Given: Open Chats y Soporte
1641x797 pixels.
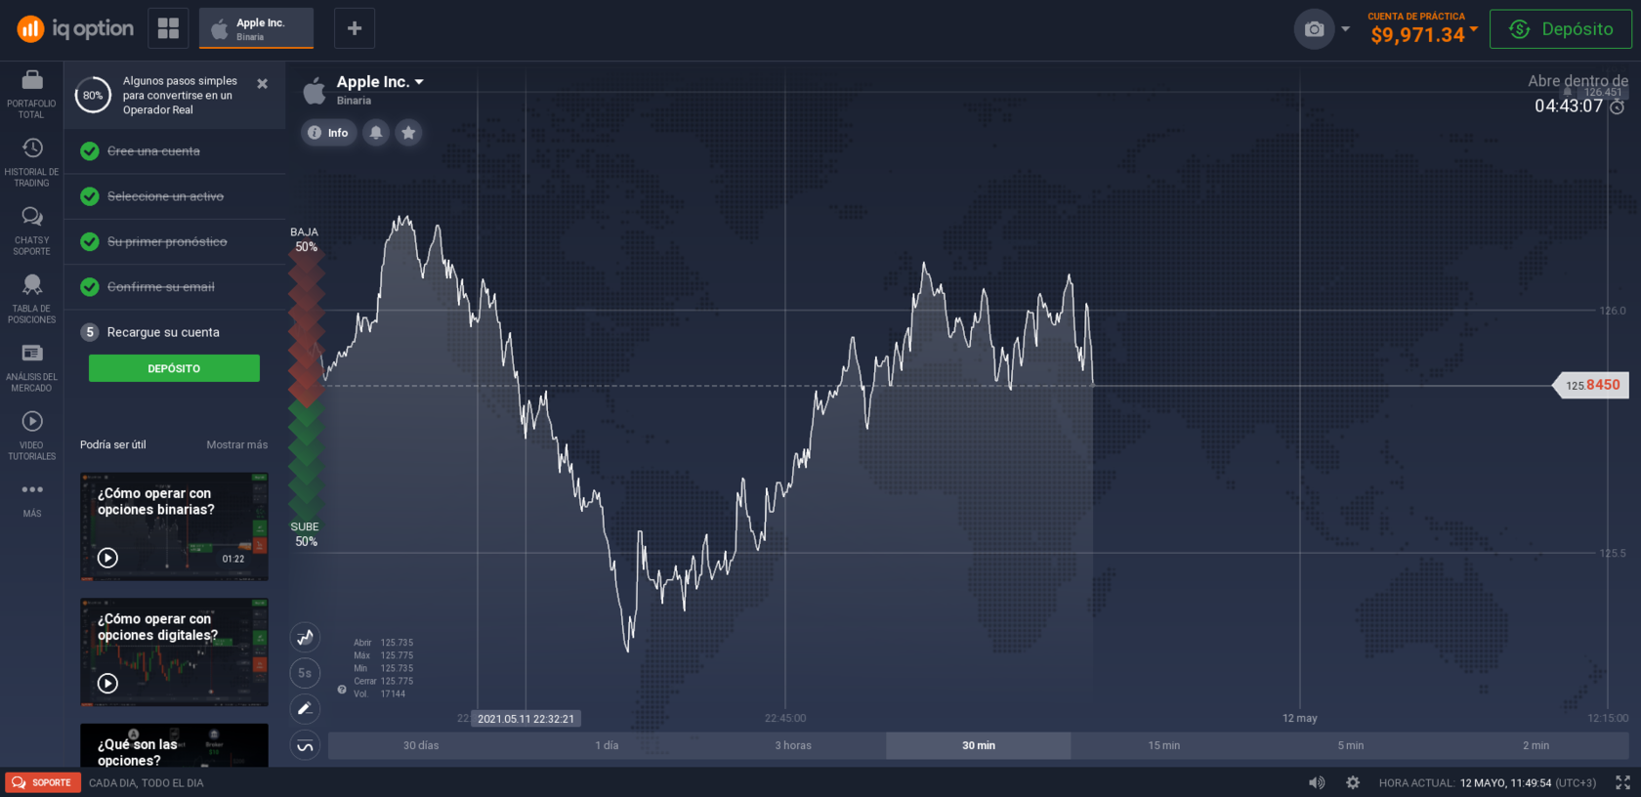Looking at the screenshot, I should 31,231.
